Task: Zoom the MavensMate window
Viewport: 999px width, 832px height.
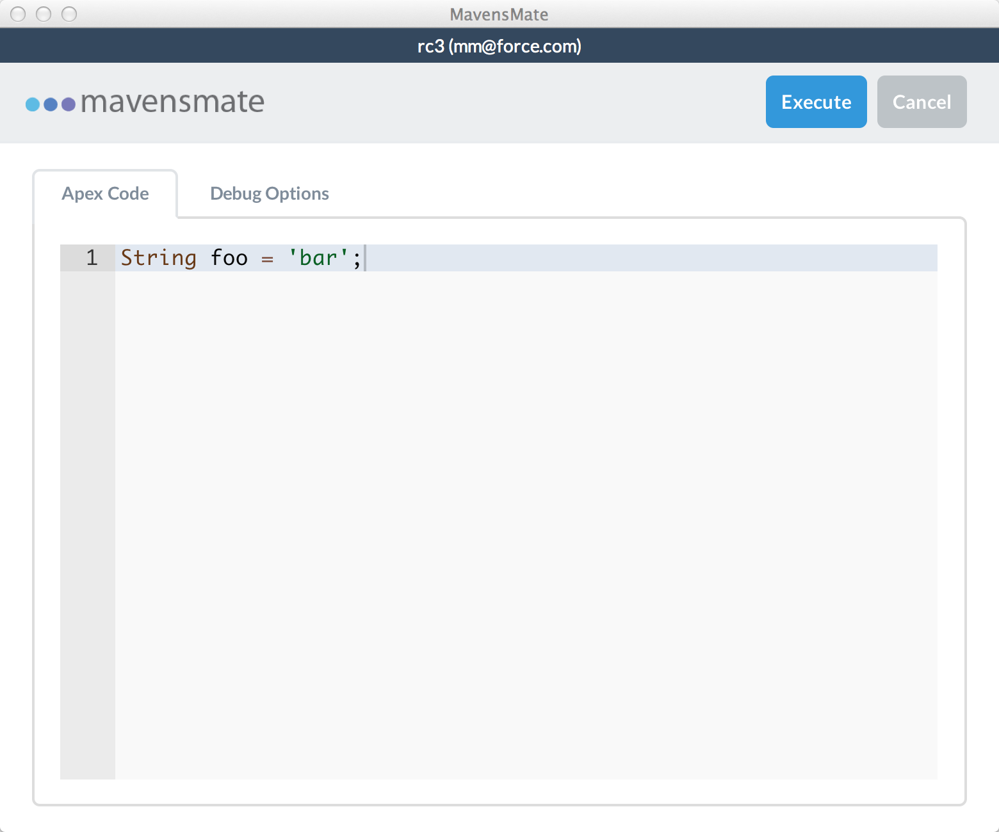Action: 69,13
